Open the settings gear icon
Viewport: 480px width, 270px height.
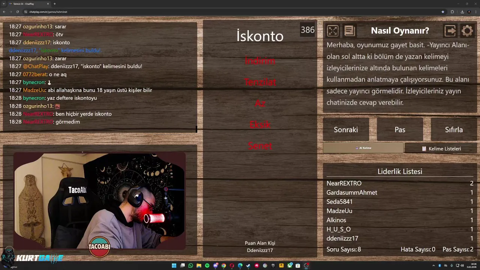point(467,31)
